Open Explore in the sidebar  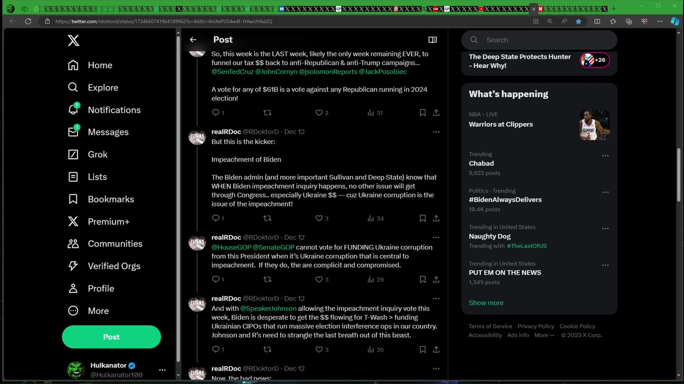tap(93, 87)
